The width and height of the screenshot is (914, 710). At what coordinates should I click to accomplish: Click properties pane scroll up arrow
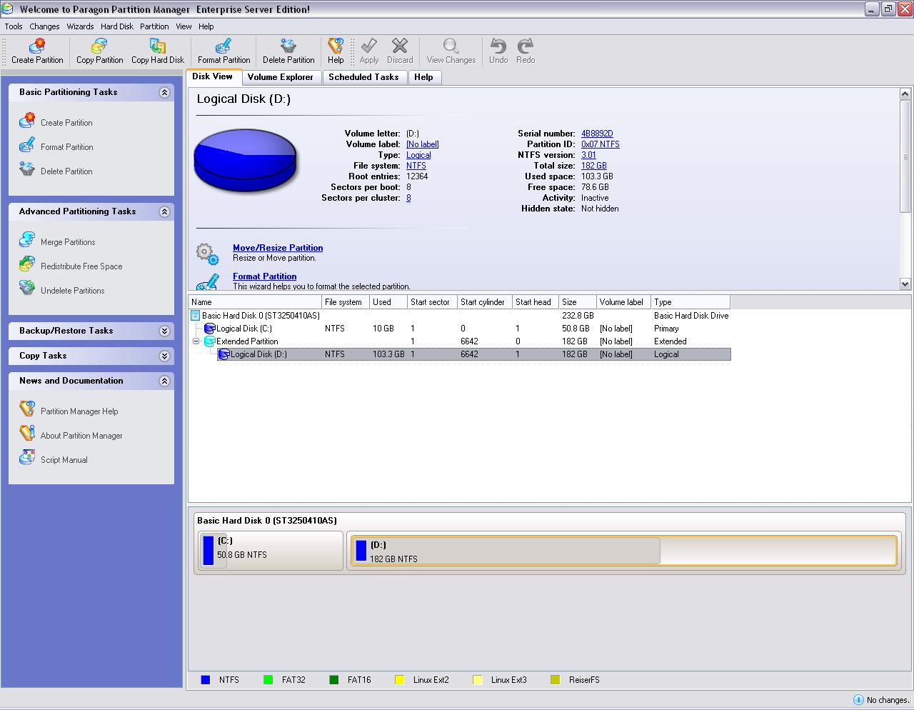coord(905,94)
